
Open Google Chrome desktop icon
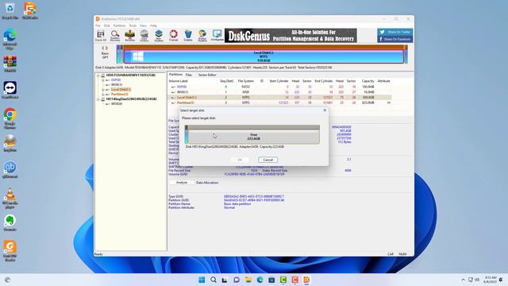tap(10, 119)
